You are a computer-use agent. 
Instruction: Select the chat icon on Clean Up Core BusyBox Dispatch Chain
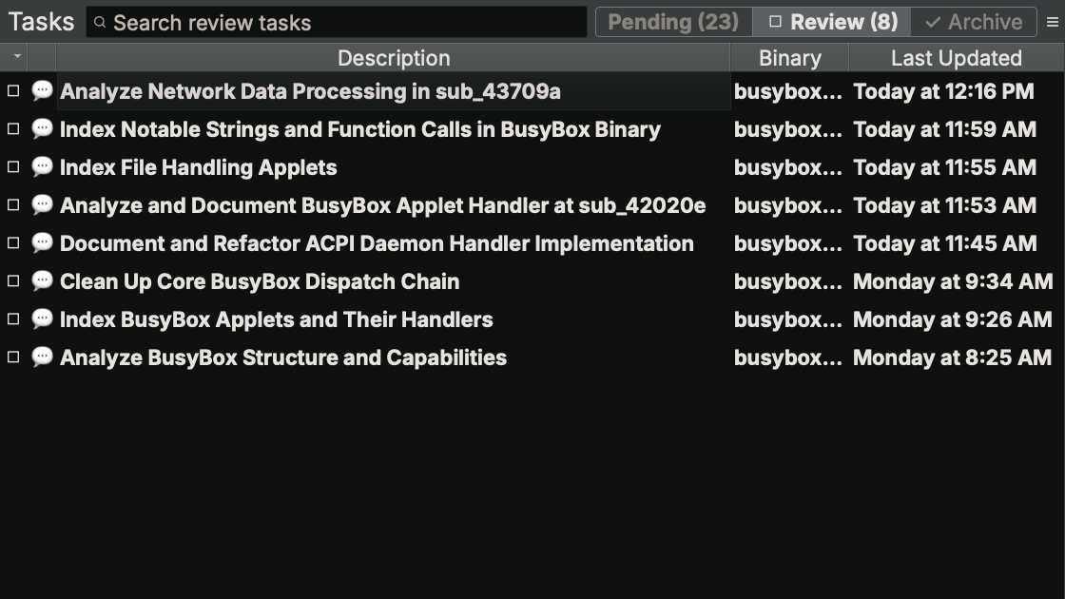[x=42, y=281]
